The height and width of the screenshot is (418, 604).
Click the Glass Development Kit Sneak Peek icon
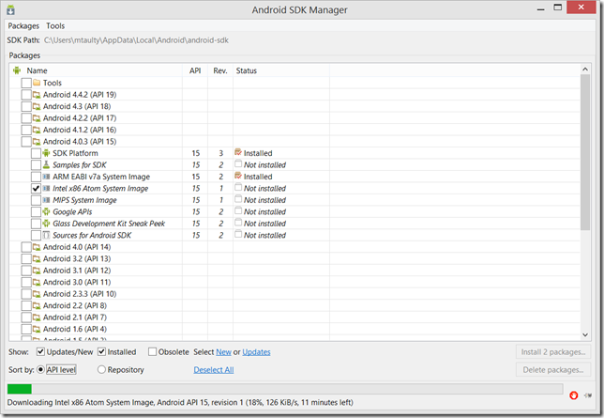coord(46,224)
